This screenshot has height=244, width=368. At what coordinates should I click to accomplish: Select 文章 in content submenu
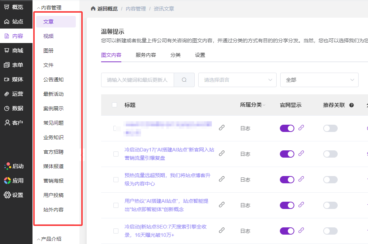56,22
